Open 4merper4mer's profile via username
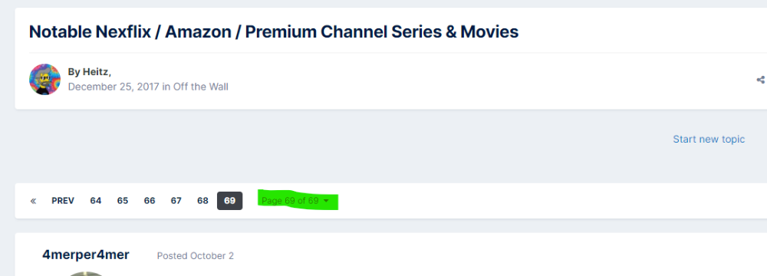Screen dimensions: 767x276 coord(86,255)
